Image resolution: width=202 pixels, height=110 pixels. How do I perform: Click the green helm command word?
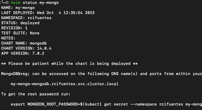point(16,3)
